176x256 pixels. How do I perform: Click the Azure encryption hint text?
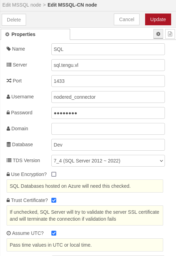[x=70, y=186]
